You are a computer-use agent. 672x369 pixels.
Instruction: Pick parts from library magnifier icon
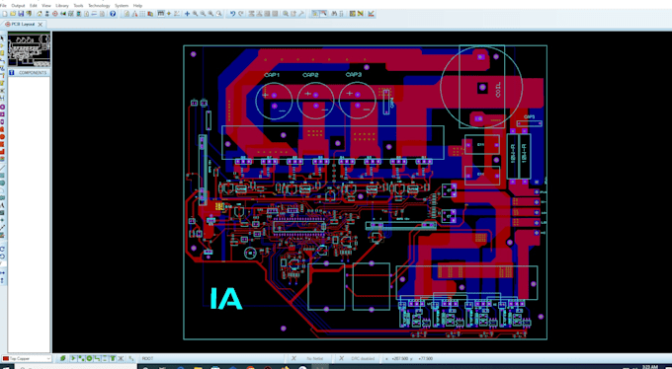(x=286, y=14)
